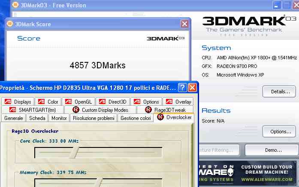The height and width of the screenshot is (187, 299).
Task: Open 3DMark03 Options button
Action: [279, 132]
